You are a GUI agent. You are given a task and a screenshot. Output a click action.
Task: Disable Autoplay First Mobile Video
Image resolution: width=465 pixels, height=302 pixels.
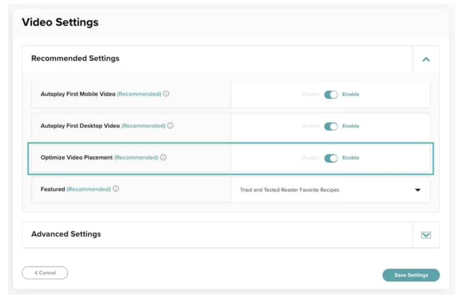tap(331, 94)
